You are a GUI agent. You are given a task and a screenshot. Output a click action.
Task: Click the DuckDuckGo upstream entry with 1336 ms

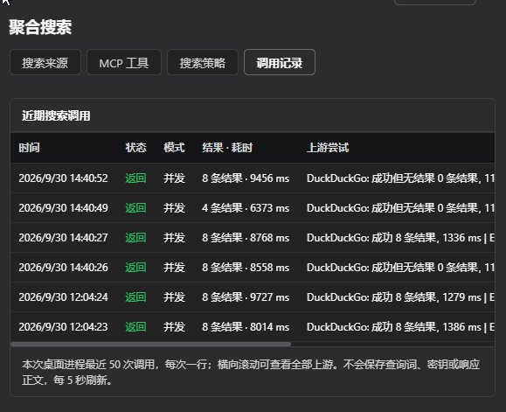400,238
